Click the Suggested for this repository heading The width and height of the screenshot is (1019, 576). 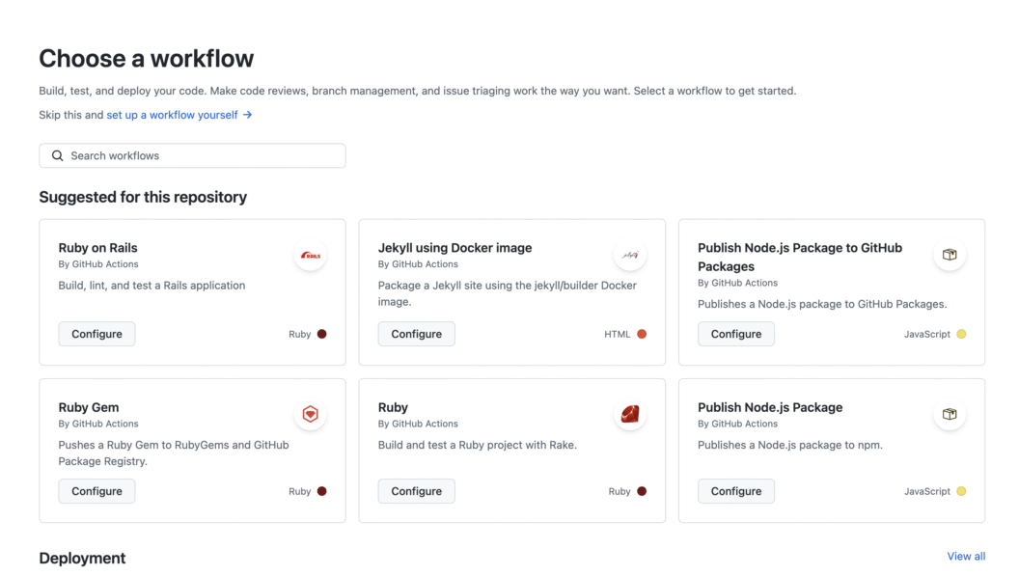point(143,197)
